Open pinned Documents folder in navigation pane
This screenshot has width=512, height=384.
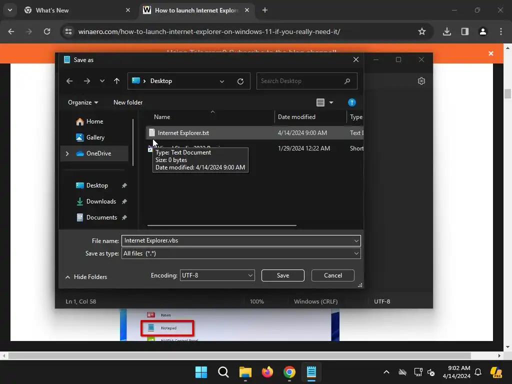[x=101, y=217]
